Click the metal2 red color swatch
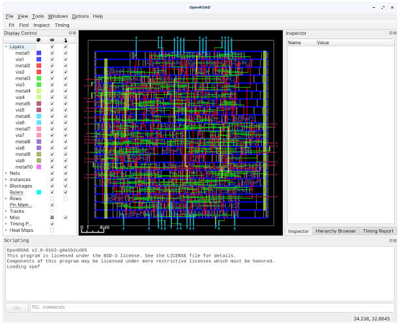The image size is (400, 325). [39, 66]
